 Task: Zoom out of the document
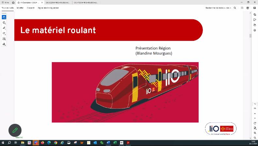255,138
